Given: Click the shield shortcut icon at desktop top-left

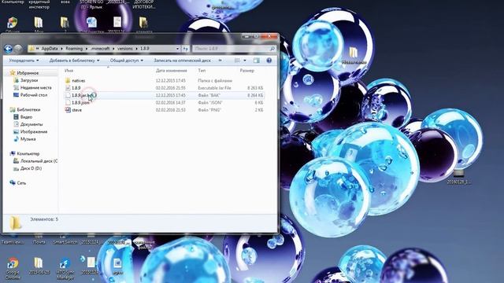Looking at the screenshot, I should click(x=13, y=22).
